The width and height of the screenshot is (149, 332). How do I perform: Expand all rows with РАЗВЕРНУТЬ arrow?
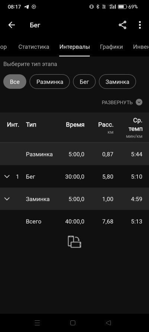tap(139, 102)
